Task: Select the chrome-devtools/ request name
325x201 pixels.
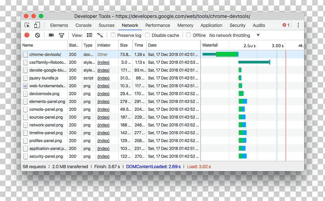Action: (x=45, y=55)
